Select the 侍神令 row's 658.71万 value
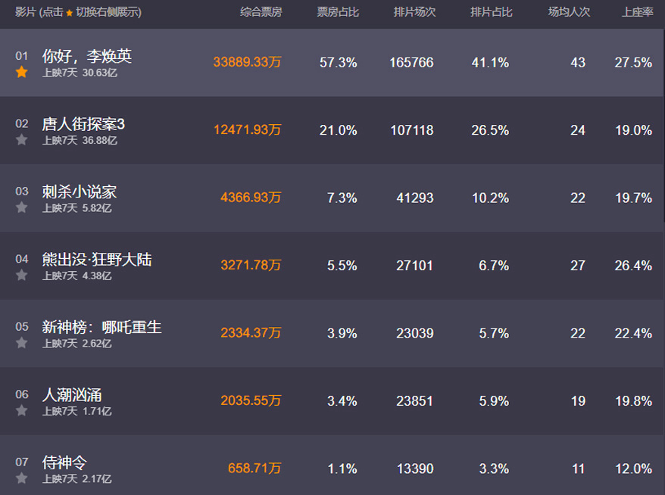Screen dimensions: 665x495 [x=254, y=469]
